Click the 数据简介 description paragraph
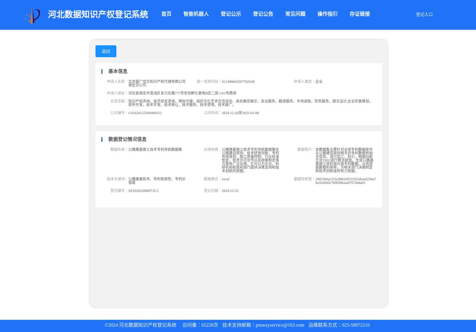This screenshot has width=476, height=332. (x=344, y=160)
